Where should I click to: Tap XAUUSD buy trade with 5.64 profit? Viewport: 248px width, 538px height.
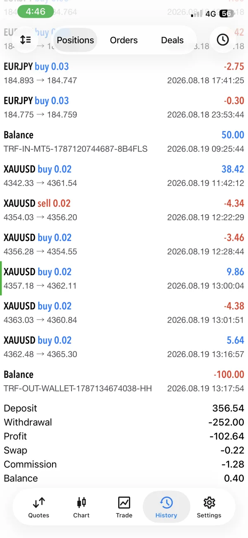pos(124,347)
